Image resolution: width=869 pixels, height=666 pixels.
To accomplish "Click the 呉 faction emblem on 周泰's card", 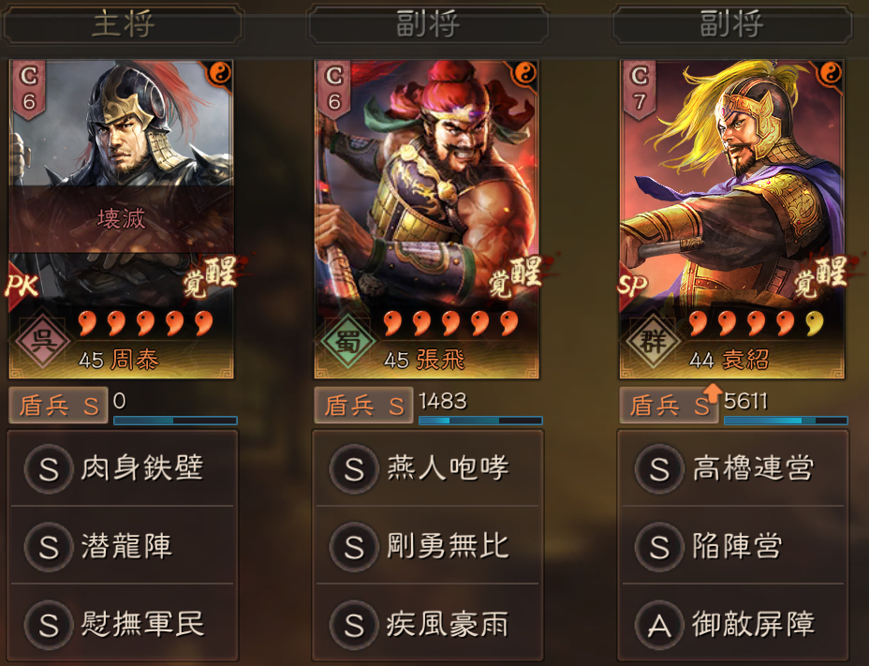I will click(43, 340).
